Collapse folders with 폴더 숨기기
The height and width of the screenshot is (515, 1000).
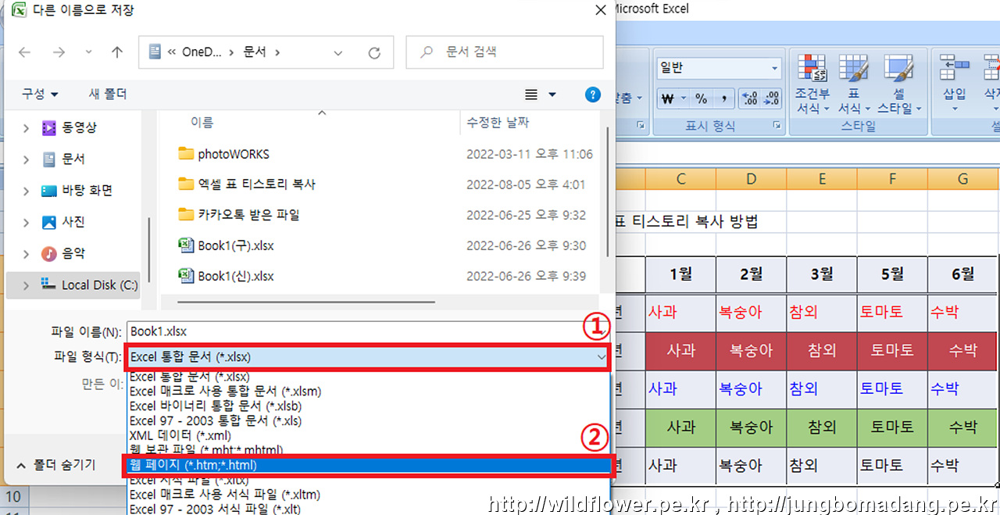tap(55, 464)
